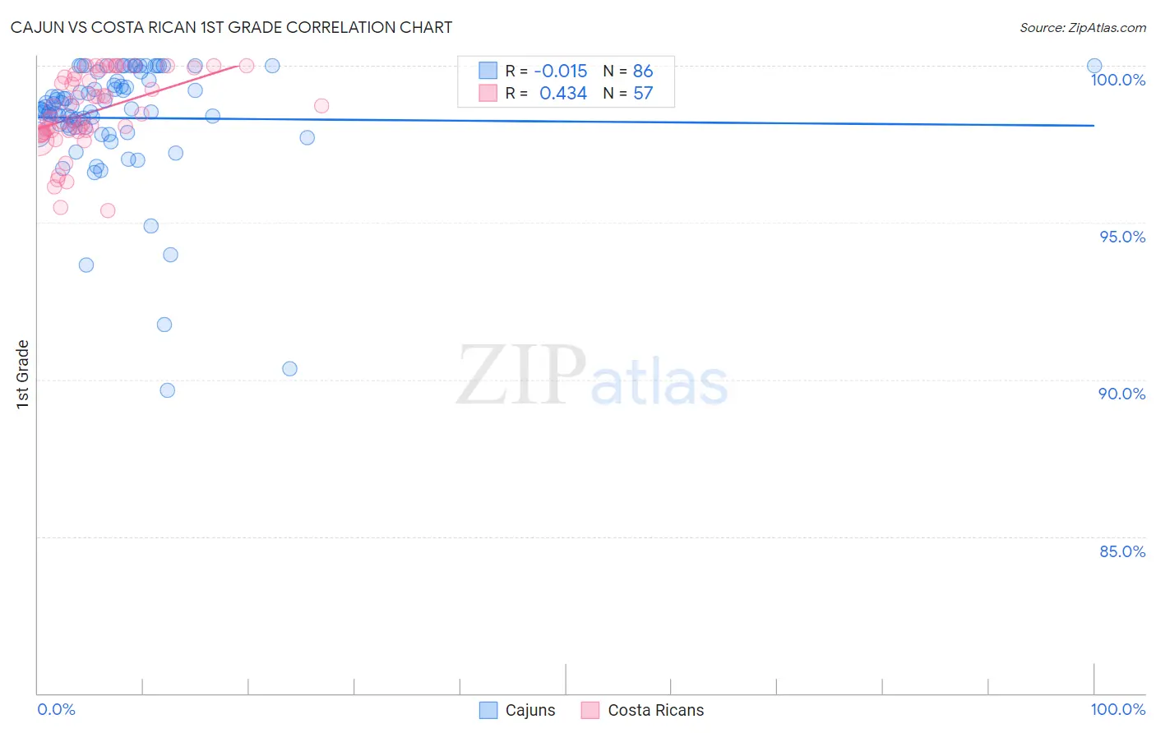Click the 100.0% x-axis tick label
This screenshot has width=1156, height=733.
pyautogui.click(x=1117, y=709)
